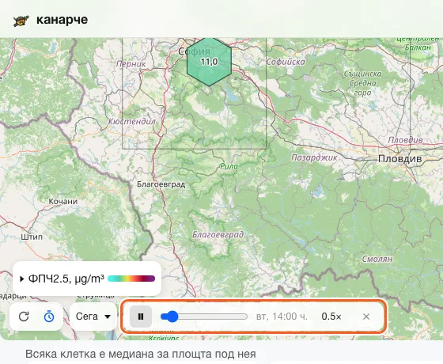Screen dimensions: 443x364
Task: Toggle the timer history playback icon
Action: [49, 317]
